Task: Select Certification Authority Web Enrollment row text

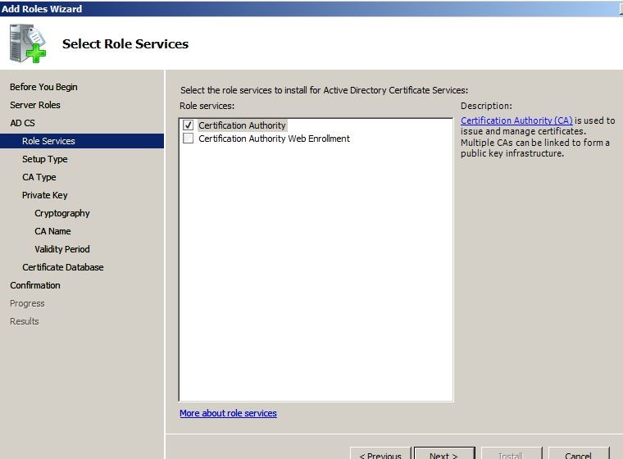Action: click(x=274, y=139)
